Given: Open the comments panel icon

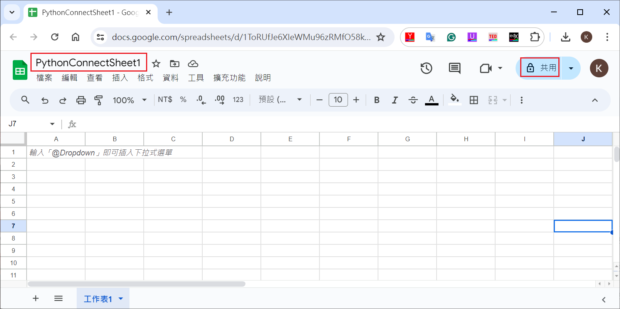Looking at the screenshot, I should [x=455, y=68].
